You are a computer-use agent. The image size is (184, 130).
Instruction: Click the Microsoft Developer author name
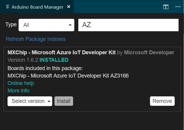coord(149,52)
